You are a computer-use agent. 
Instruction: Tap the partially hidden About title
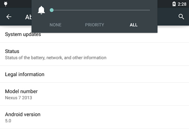point(28,17)
